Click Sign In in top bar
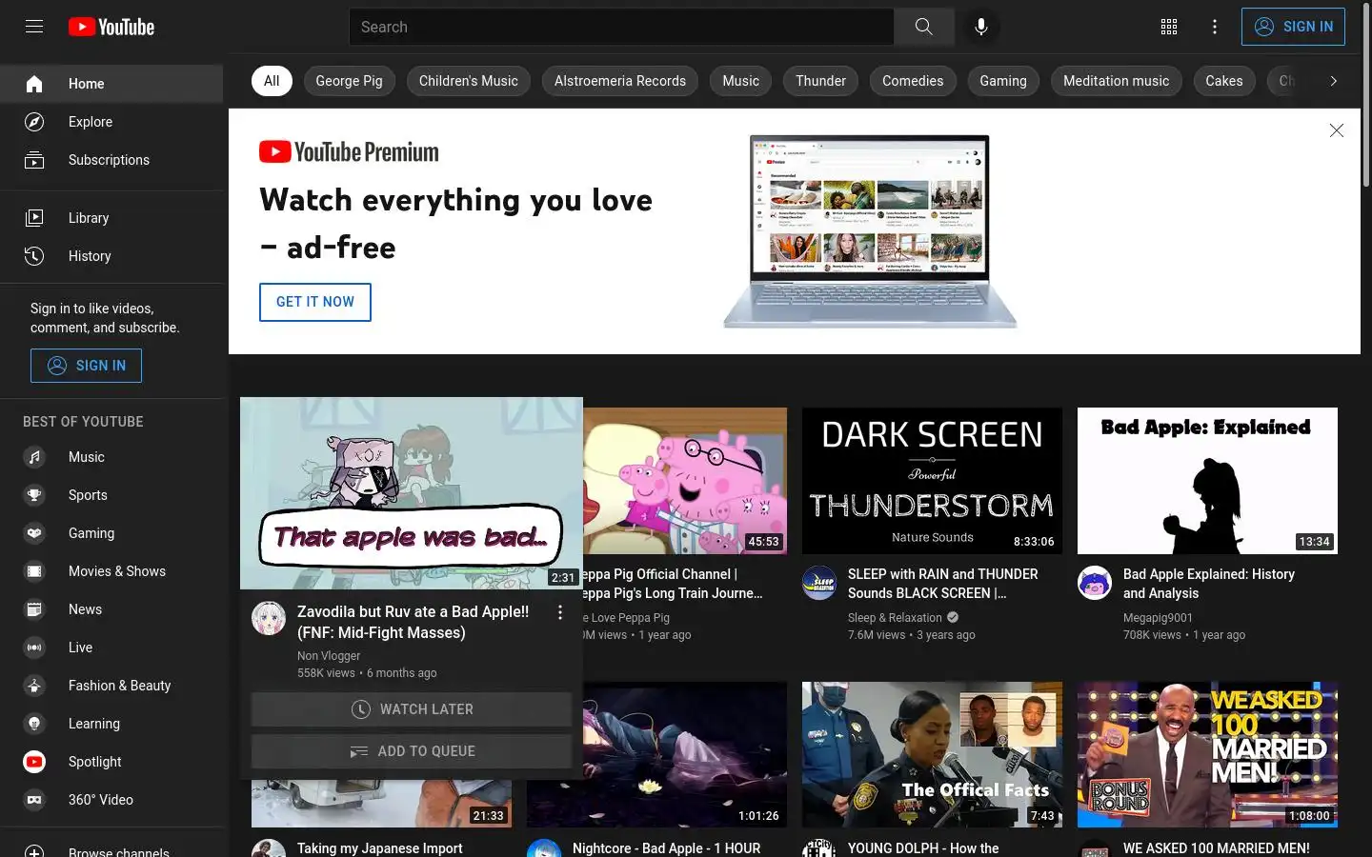Viewport: 1372px width, 857px height. click(1293, 27)
